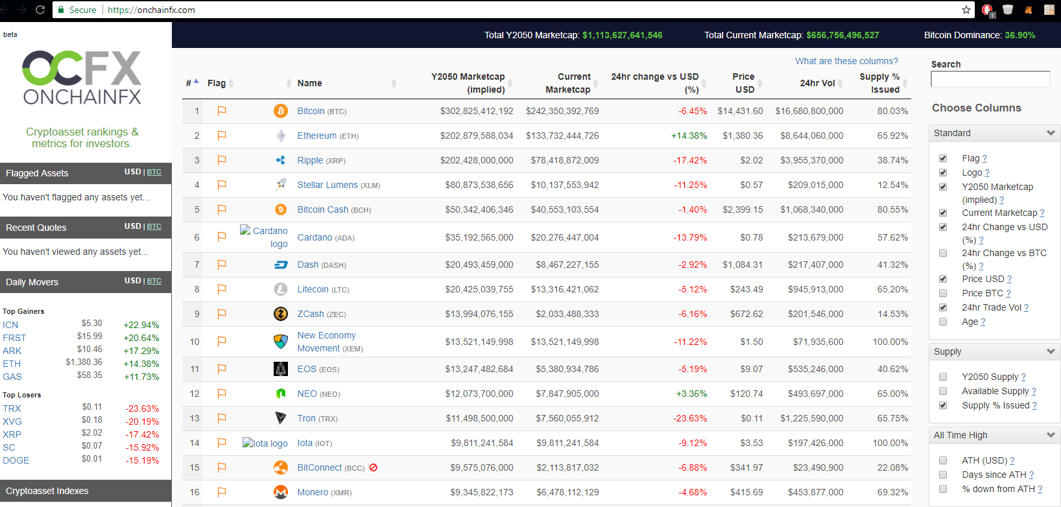This screenshot has width=1061, height=507.
Task: Click the BitConnect logo icon
Action: [281, 467]
